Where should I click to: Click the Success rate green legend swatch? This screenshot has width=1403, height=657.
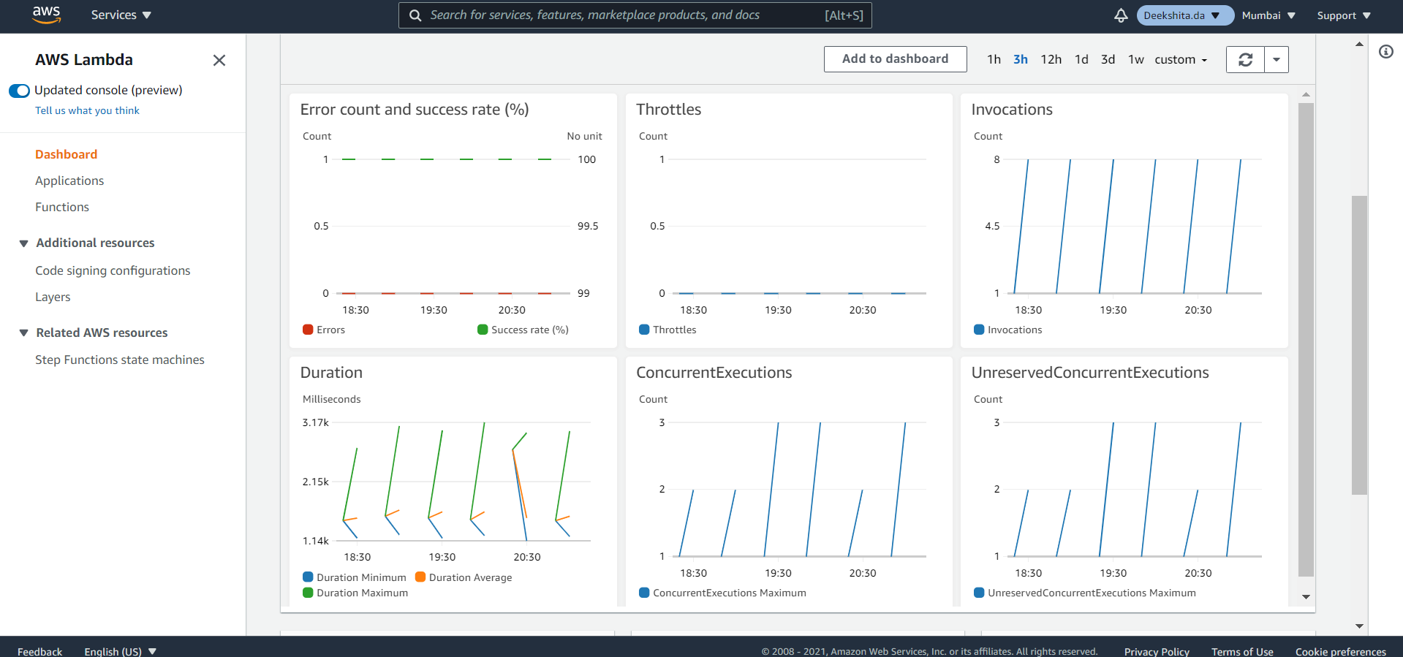point(483,330)
